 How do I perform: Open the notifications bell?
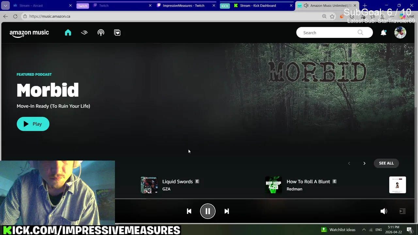(x=384, y=33)
